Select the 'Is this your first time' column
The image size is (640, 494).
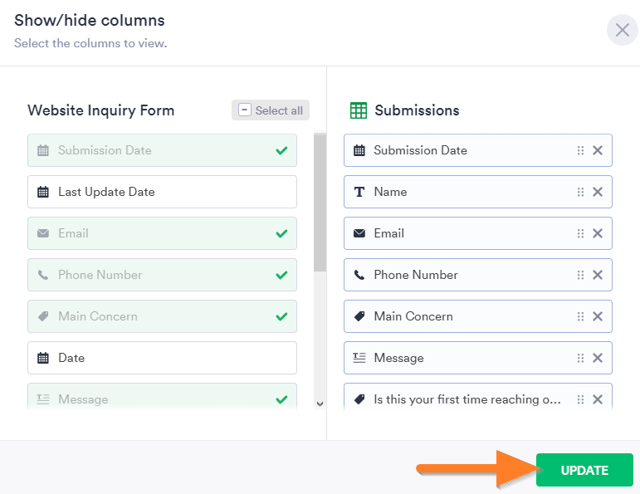pyautogui.click(x=467, y=399)
